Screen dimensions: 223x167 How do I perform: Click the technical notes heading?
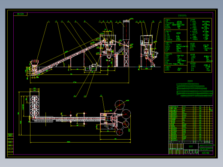pos(190,81)
